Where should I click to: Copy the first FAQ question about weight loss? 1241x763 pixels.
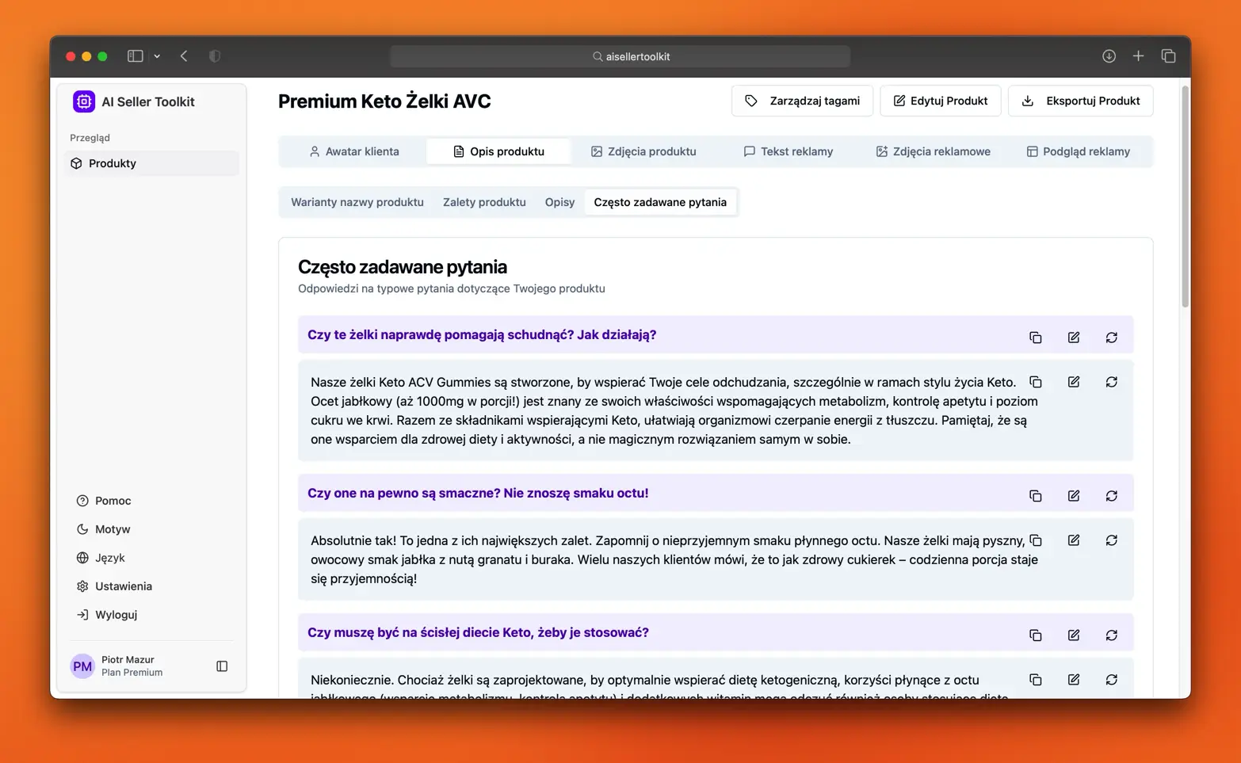point(1035,338)
